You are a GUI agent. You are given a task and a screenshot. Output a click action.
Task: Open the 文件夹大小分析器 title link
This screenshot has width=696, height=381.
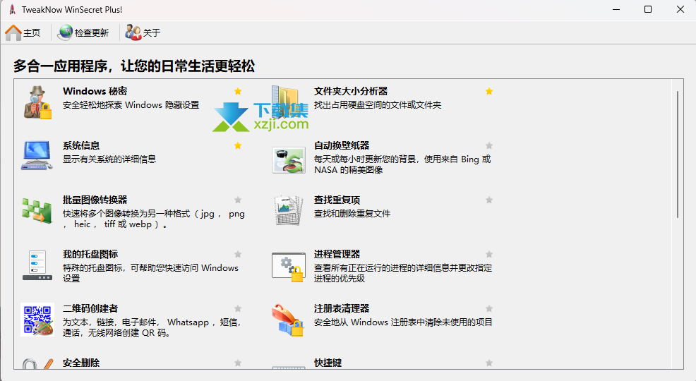pos(351,92)
